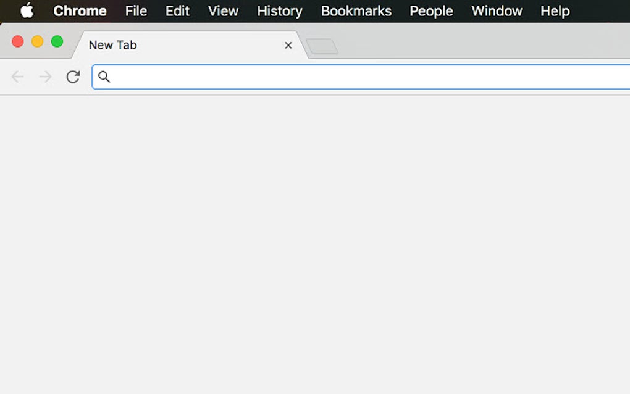This screenshot has height=394, width=630.
Task: Click the forward navigation arrow
Action: 44,77
